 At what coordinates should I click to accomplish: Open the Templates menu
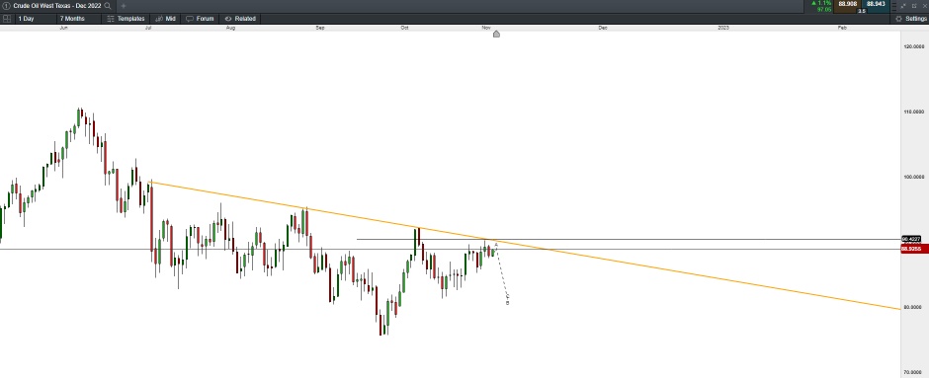coord(126,19)
